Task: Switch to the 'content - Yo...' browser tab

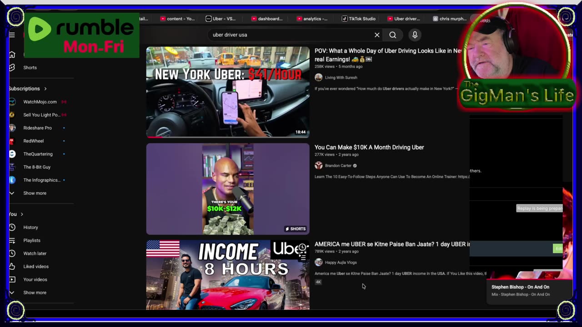Action: click(177, 19)
